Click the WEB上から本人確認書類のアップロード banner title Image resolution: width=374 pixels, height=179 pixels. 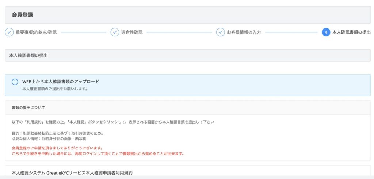point(61,82)
